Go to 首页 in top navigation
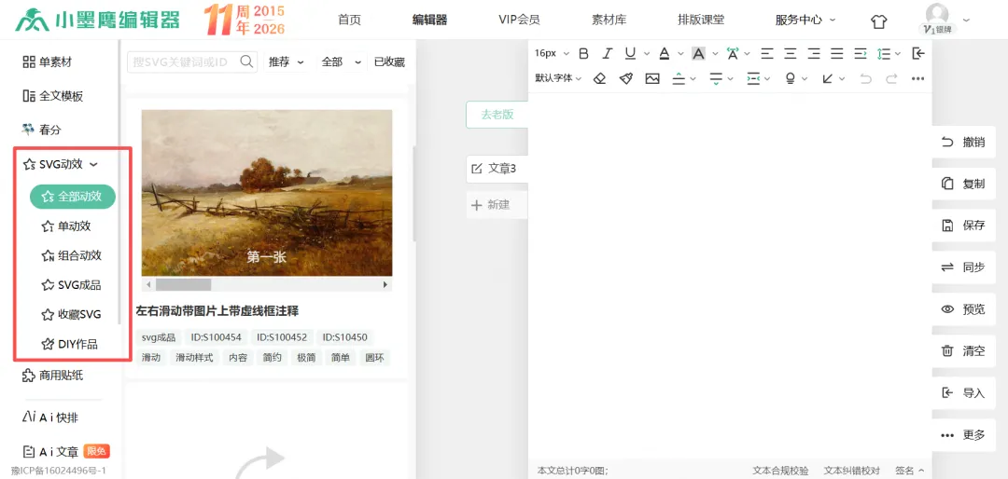1008x479 pixels. pos(349,20)
